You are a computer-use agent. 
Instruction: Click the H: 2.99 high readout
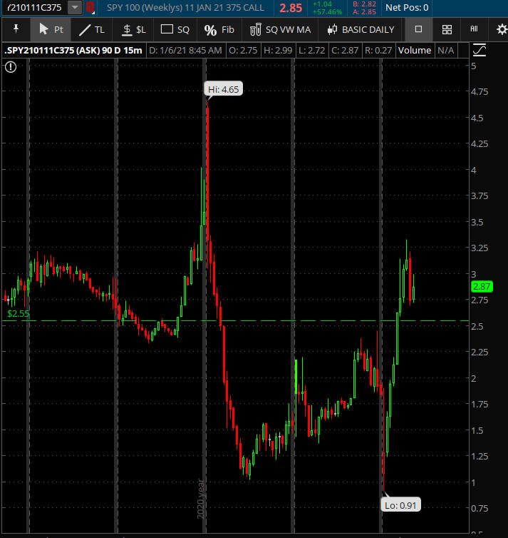[278, 51]
